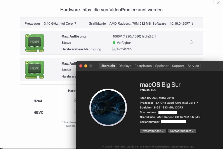Click the Softwareupdate button
The image size is (223, 149).
[x=182, y=131]
